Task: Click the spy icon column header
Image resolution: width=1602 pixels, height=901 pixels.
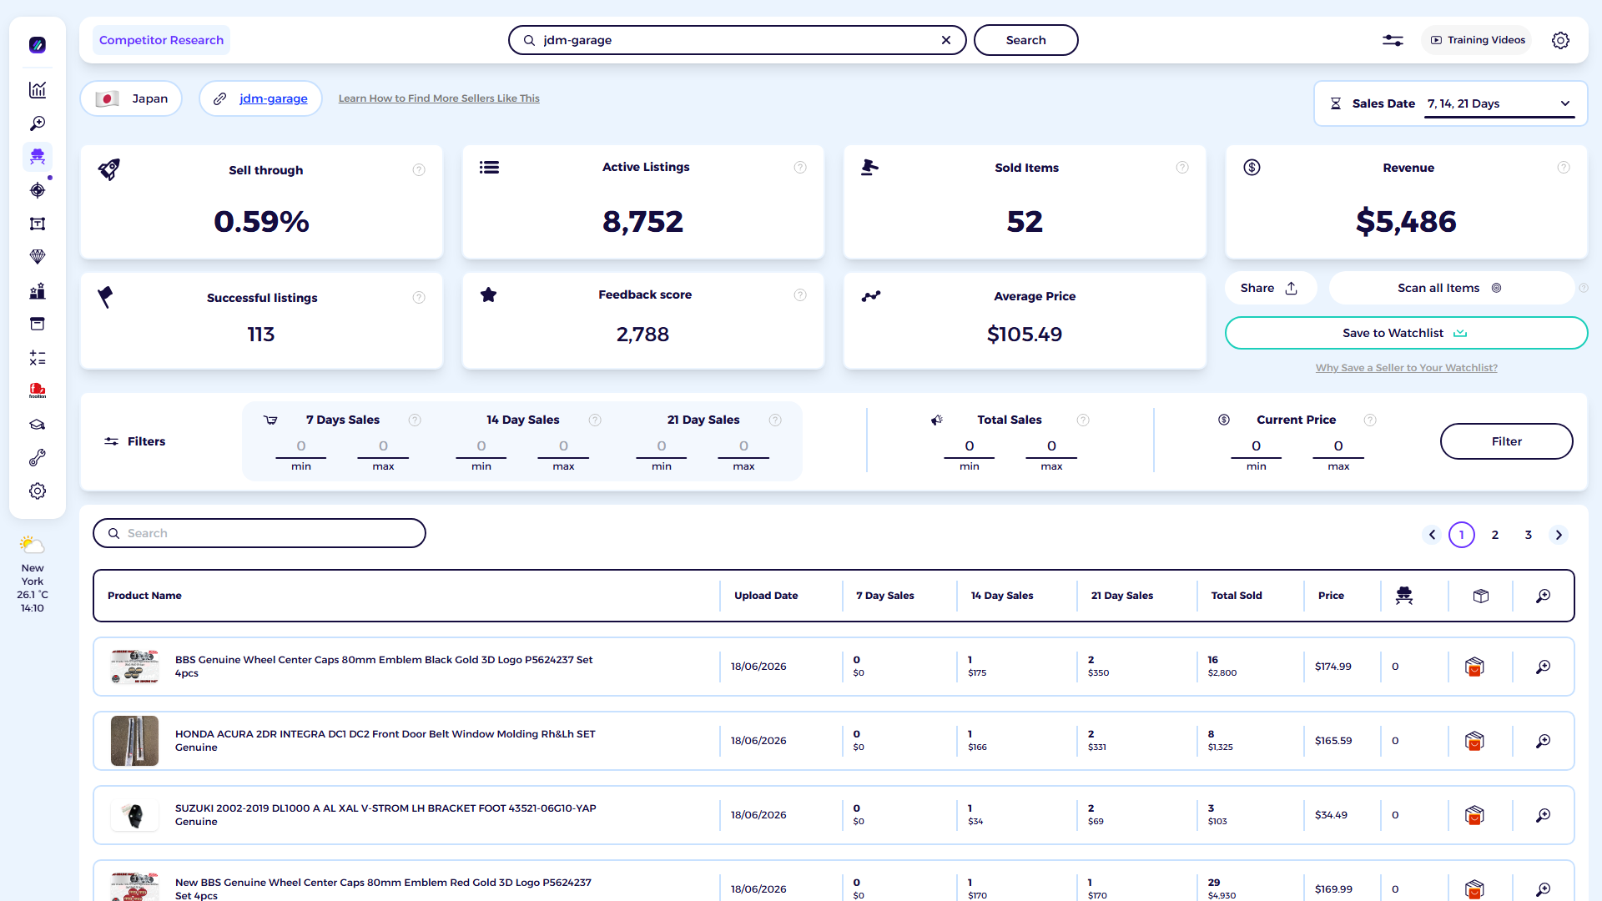Action: (x=1404, y=596)
